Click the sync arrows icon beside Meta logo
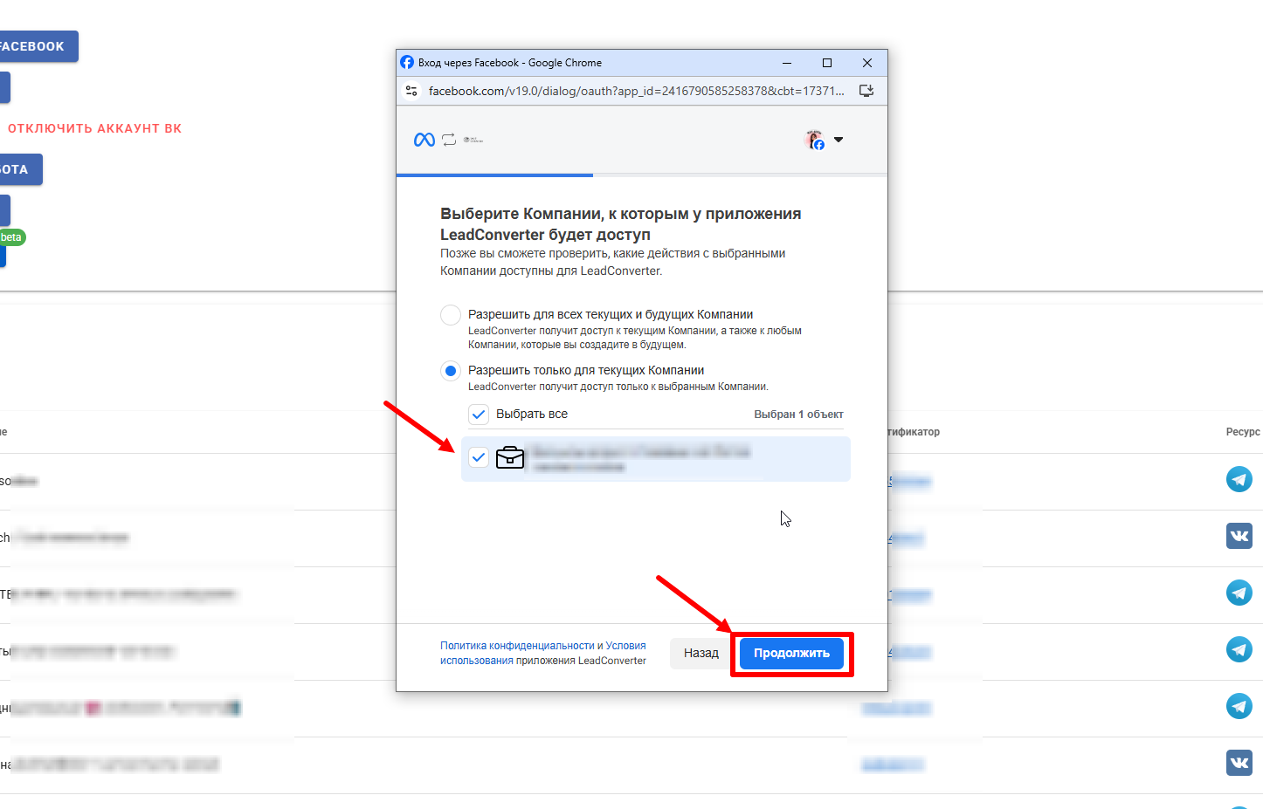Viewport: 1263px width, 809px height. [449, 140]
